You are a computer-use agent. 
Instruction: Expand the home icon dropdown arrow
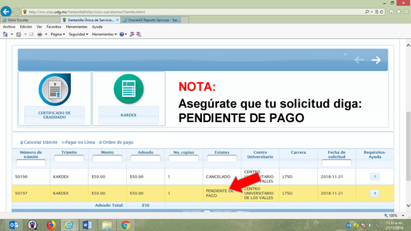click(12, 34)
